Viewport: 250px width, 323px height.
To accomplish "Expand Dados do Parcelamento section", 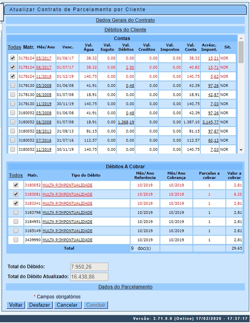I will click(x=125, y=287).
